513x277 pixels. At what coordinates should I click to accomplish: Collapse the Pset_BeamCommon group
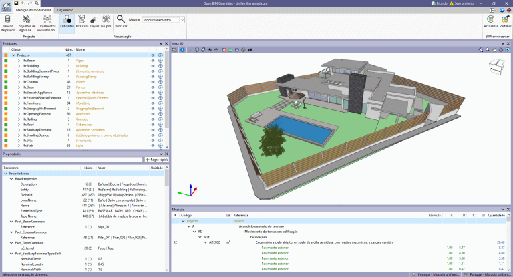[x=11, y=222]
